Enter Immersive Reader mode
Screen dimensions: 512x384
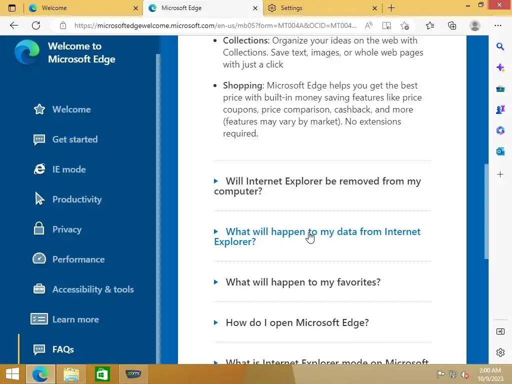click(x=386, y=25)
